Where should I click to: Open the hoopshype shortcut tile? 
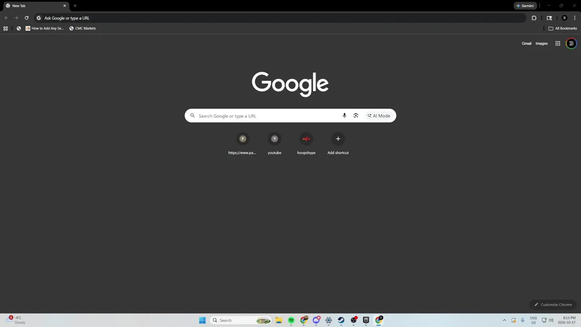coord(306,144)
